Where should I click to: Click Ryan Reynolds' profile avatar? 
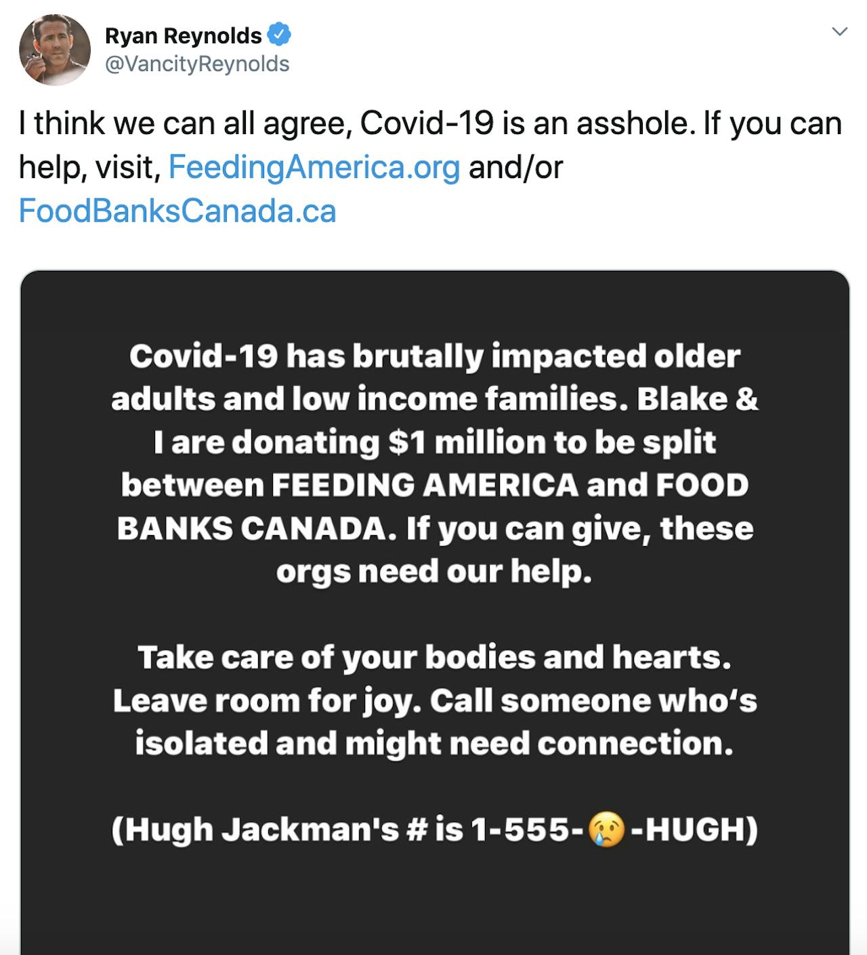click(55, 50)
